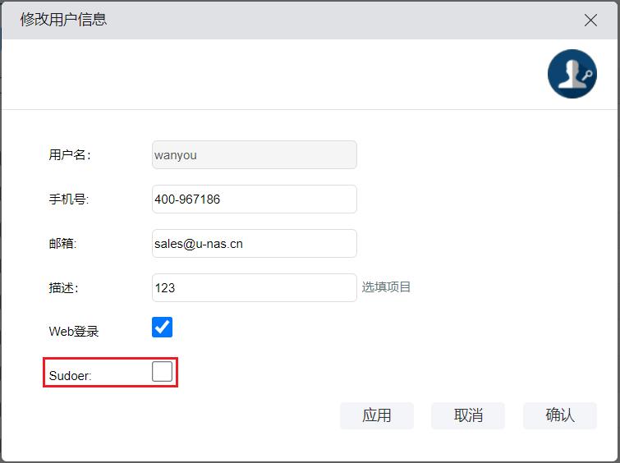
Task: Click the 应用 button
Action: [x=377, y=415]
